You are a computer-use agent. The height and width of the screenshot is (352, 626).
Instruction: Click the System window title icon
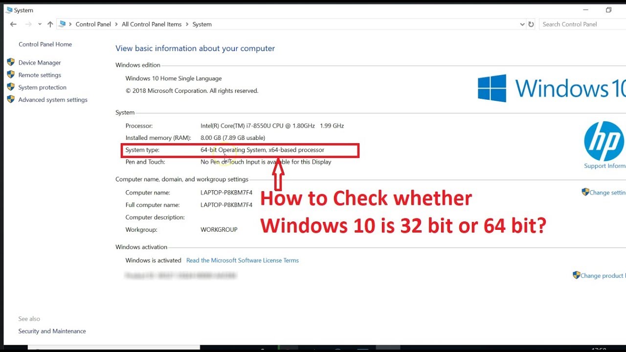9,10
